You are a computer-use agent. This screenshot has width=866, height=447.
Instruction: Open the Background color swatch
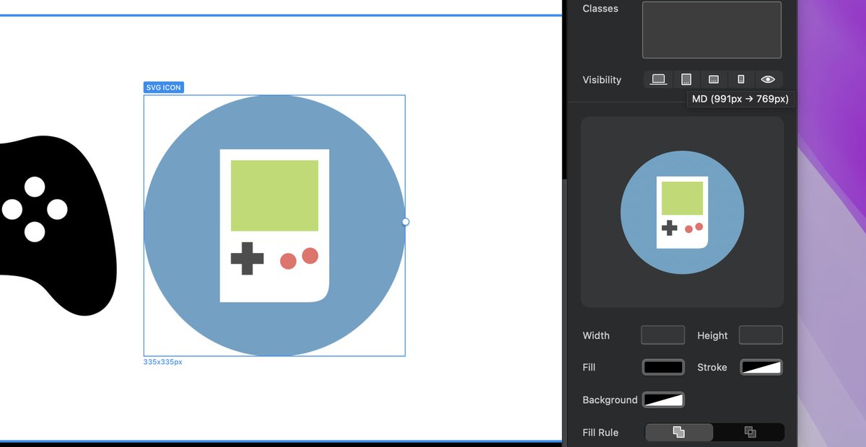coord(663,399)
